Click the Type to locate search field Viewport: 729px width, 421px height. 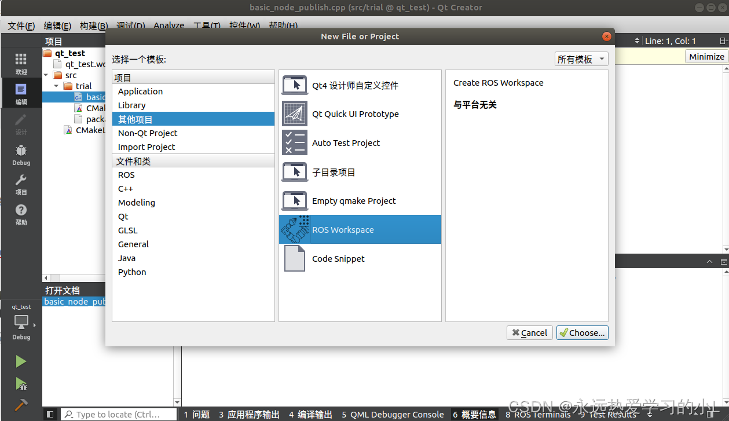[119, 414]
